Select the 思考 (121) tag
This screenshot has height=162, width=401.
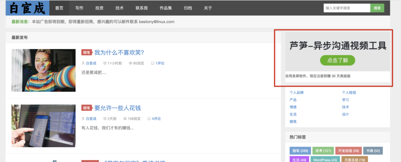[x=323, y=151]
